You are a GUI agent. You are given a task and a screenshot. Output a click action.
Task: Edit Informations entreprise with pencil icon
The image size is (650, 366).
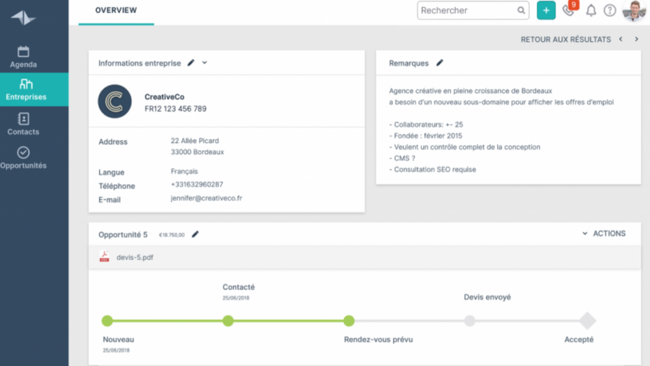(191, 63)
